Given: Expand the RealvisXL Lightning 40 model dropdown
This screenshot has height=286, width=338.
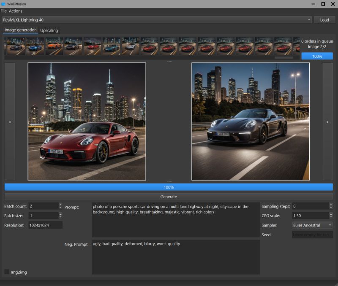Looking at the screenshot, I should [309, 20].
